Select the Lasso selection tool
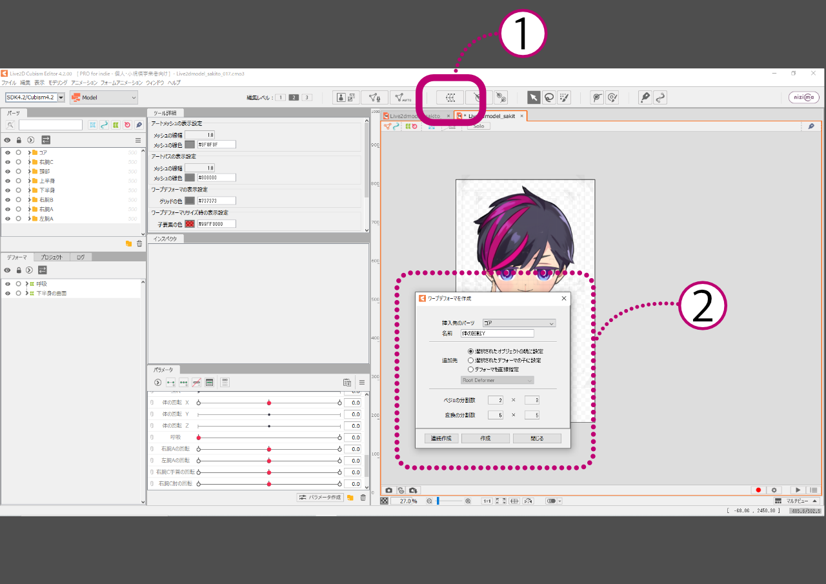The width and height of the screenshot is (826, 584). tap(549, 97)
